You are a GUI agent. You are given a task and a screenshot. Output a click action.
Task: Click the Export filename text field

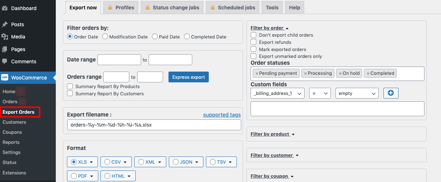click(x=154, y=125)
